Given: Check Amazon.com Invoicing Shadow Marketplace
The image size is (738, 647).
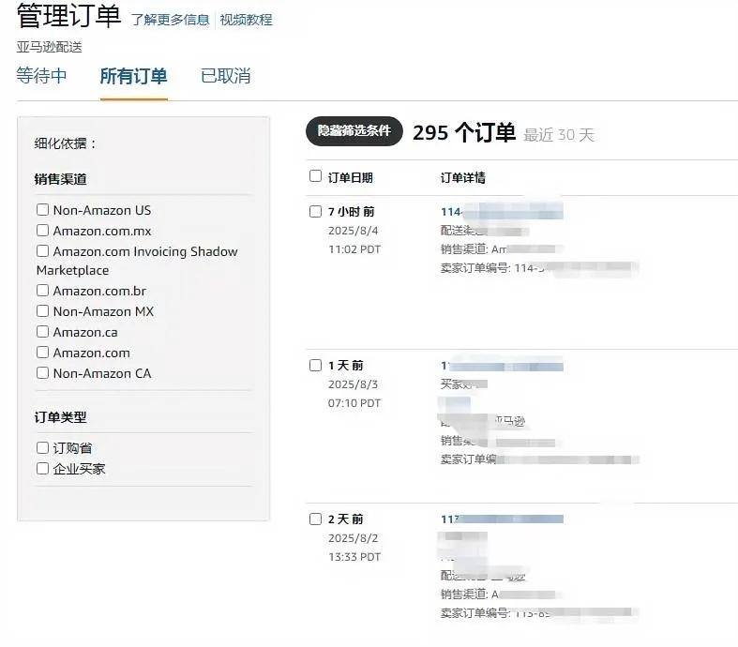Looking at the screenshot, I should coord(42,250).
